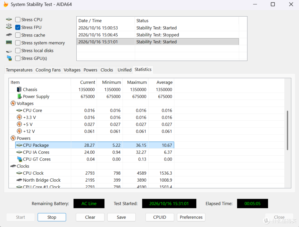The height and width of the screenshot is (227, 299).
Task: Open the Powers tab
Action: (x=90, y=70)
